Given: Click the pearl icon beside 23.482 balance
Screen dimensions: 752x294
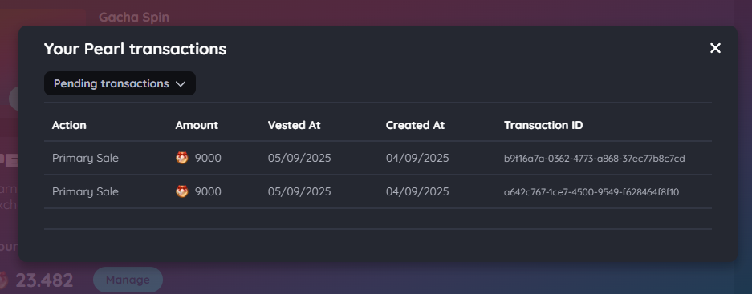Looking at the screenshot, I should pyautogui.click(x=3, y=280).
